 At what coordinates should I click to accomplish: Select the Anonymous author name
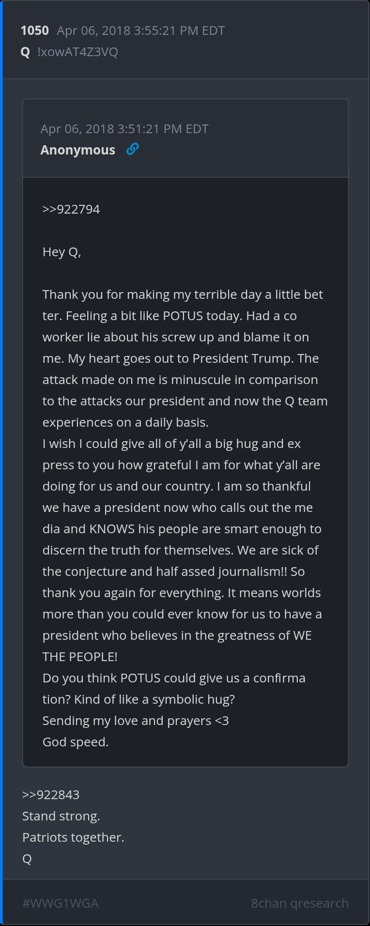(78, 150)
